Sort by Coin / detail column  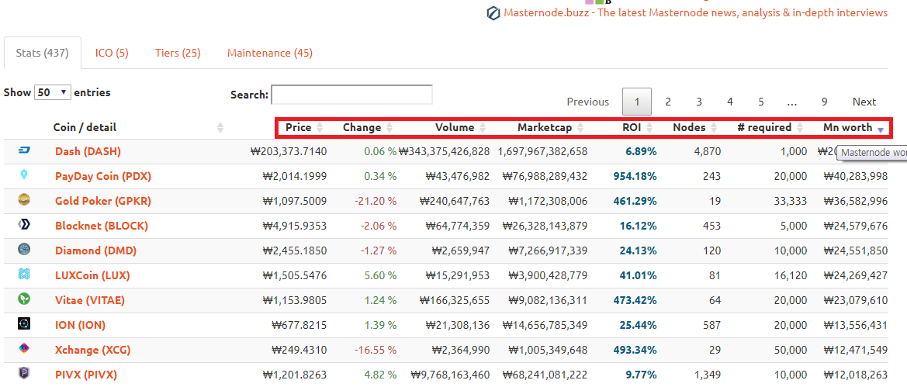pyautogui.click(x=85, y=127)
